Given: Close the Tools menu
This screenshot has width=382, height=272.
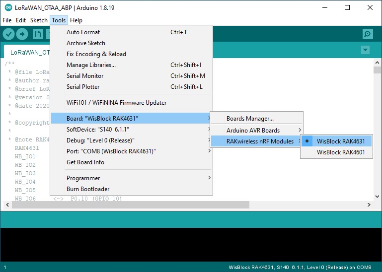Looking at the screenshot, I should click(59, 20).
